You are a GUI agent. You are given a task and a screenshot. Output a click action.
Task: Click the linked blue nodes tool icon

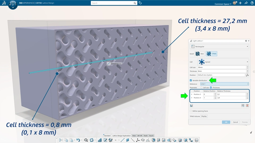pos(191,140)
